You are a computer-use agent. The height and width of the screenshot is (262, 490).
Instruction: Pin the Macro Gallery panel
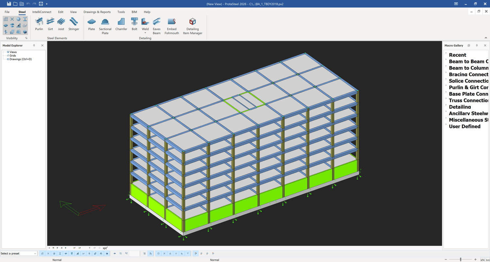pyautogui.click(x=477, y=45)
